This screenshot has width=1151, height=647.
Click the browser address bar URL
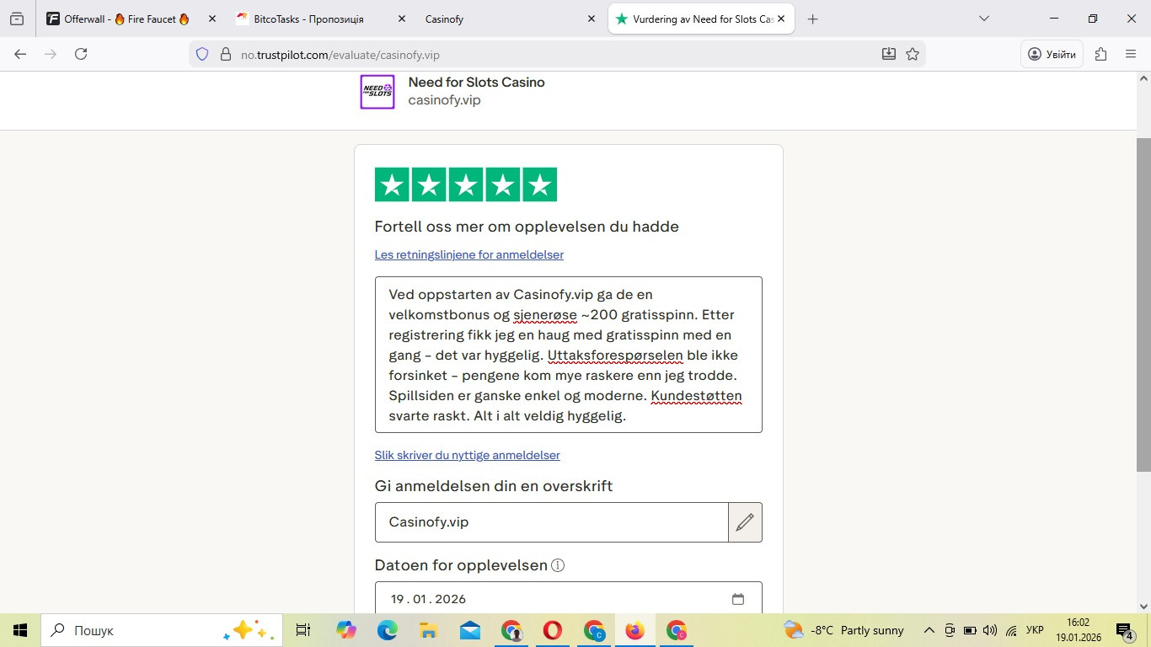pos(340,55)
